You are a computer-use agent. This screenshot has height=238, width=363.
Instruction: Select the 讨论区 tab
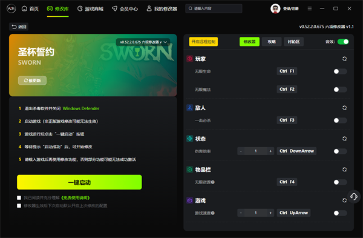click(294, 42)
